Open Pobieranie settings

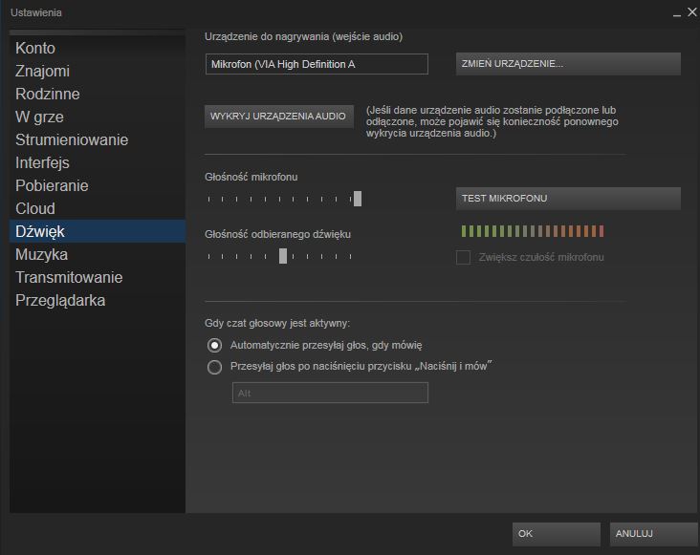coord(98,186)
